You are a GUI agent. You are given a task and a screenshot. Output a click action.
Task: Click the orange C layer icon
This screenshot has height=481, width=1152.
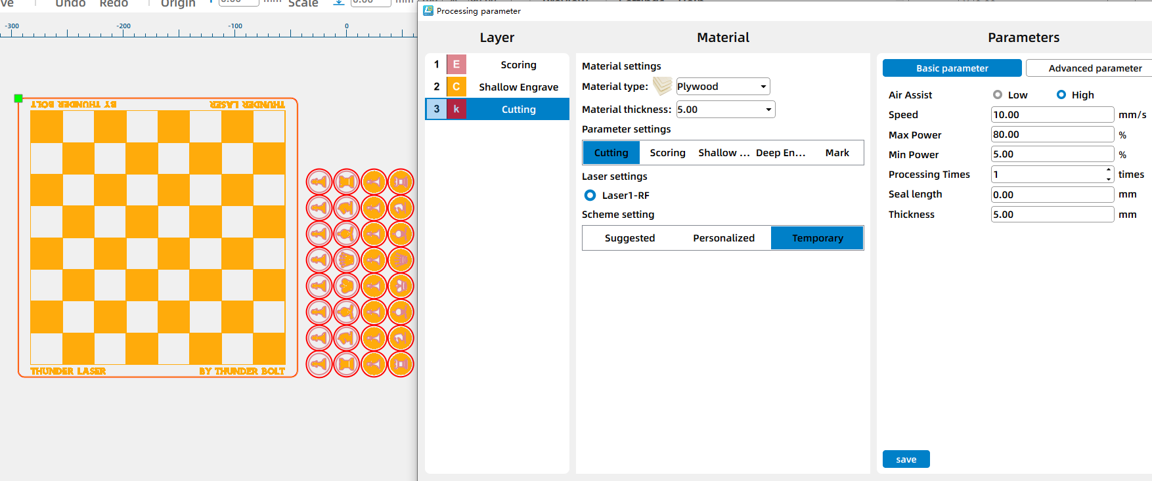[456, 87]
